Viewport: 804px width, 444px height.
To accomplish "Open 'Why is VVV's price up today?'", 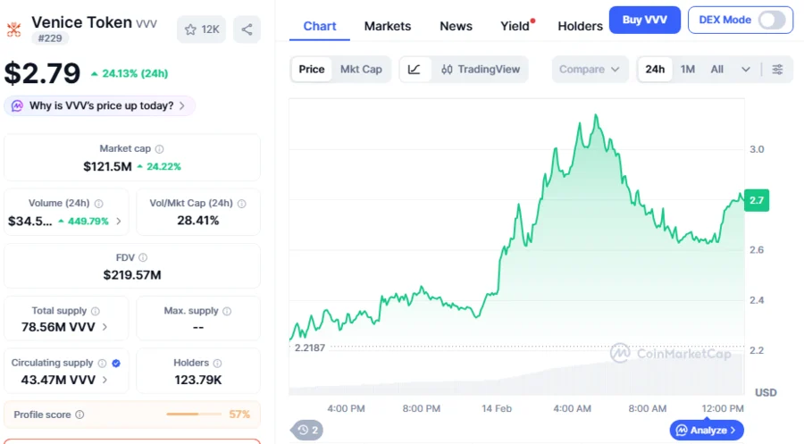I will pos(99,105).
